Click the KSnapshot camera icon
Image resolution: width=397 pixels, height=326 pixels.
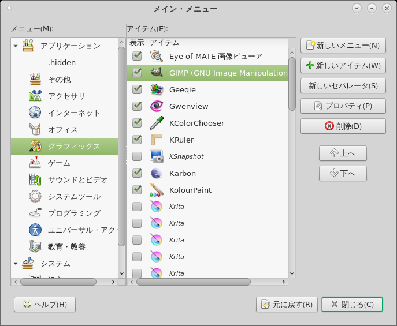point(157,156)
